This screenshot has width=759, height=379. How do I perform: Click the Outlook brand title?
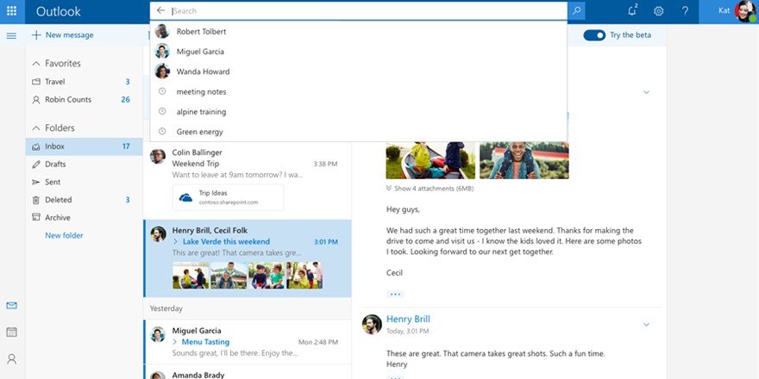[x=59, y=11]
